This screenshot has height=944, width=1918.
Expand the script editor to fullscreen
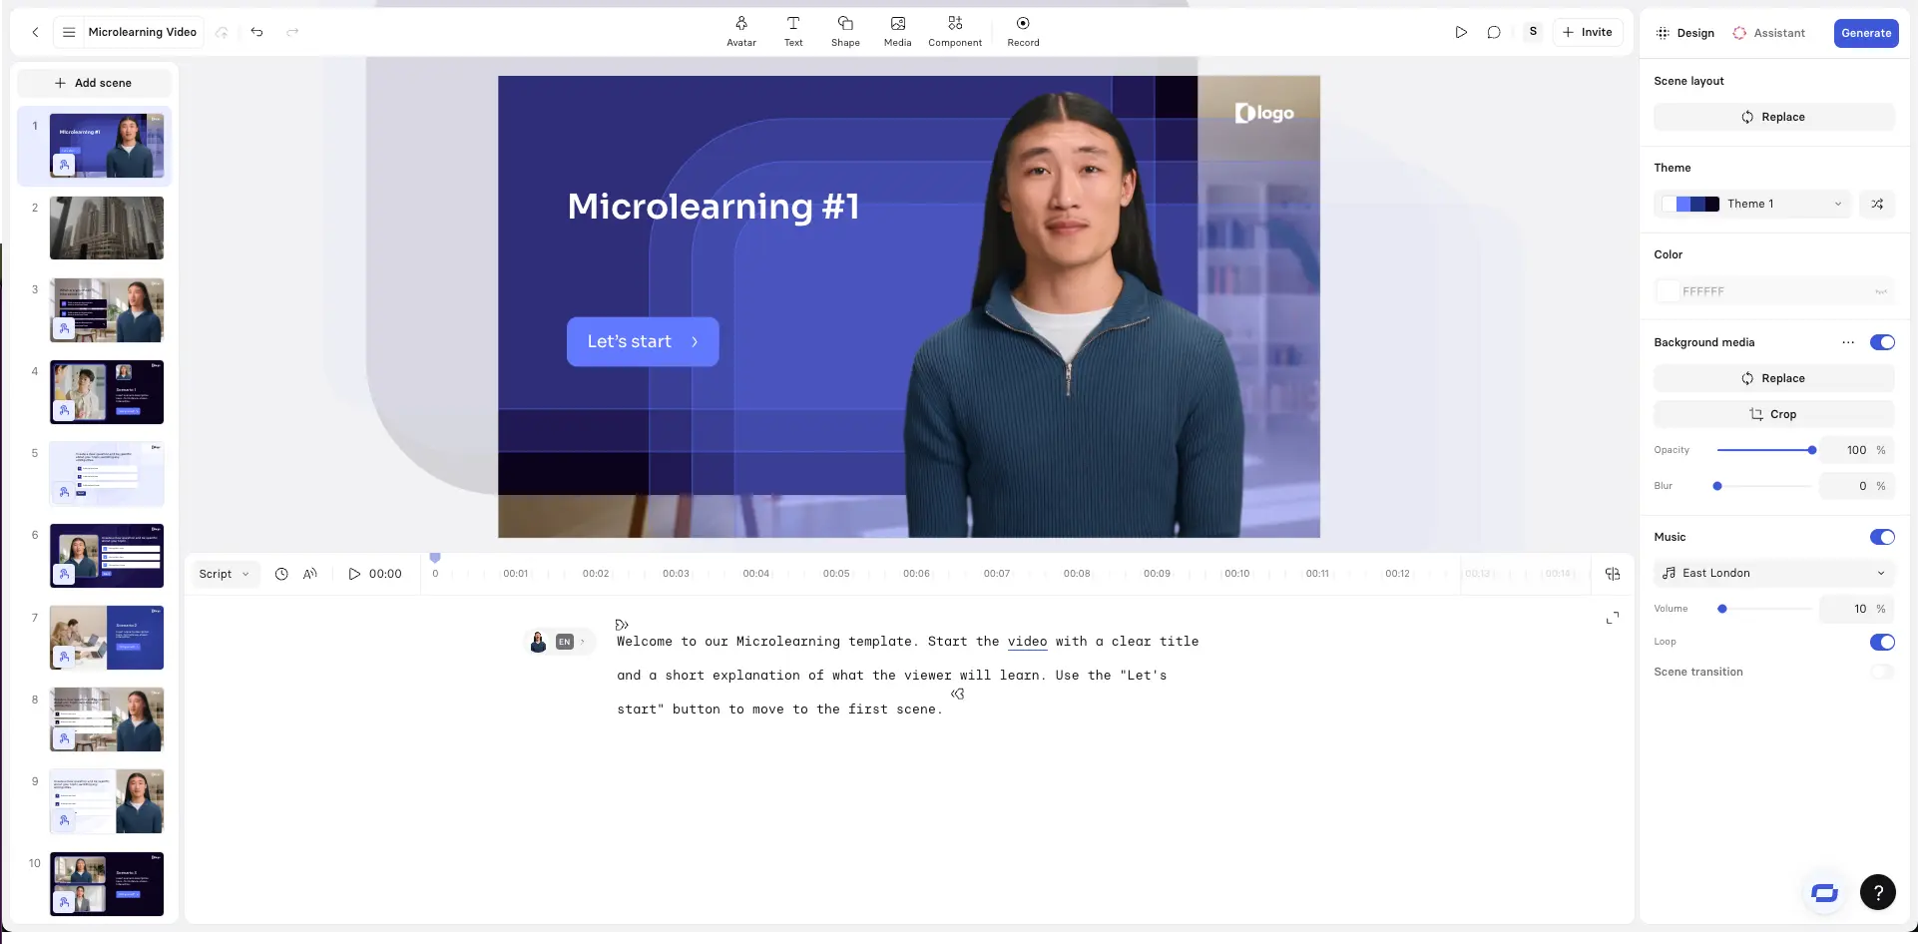(1613, 619)
